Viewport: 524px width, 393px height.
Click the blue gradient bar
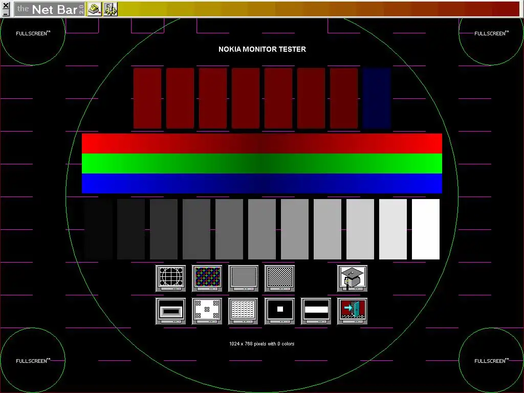(x=262, y=183)
